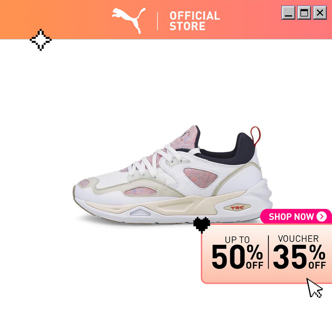Click the pixelated sparkle star icon
Viewport: 332px width, 332px height.
pyautogui.click(x=41, y=40)
